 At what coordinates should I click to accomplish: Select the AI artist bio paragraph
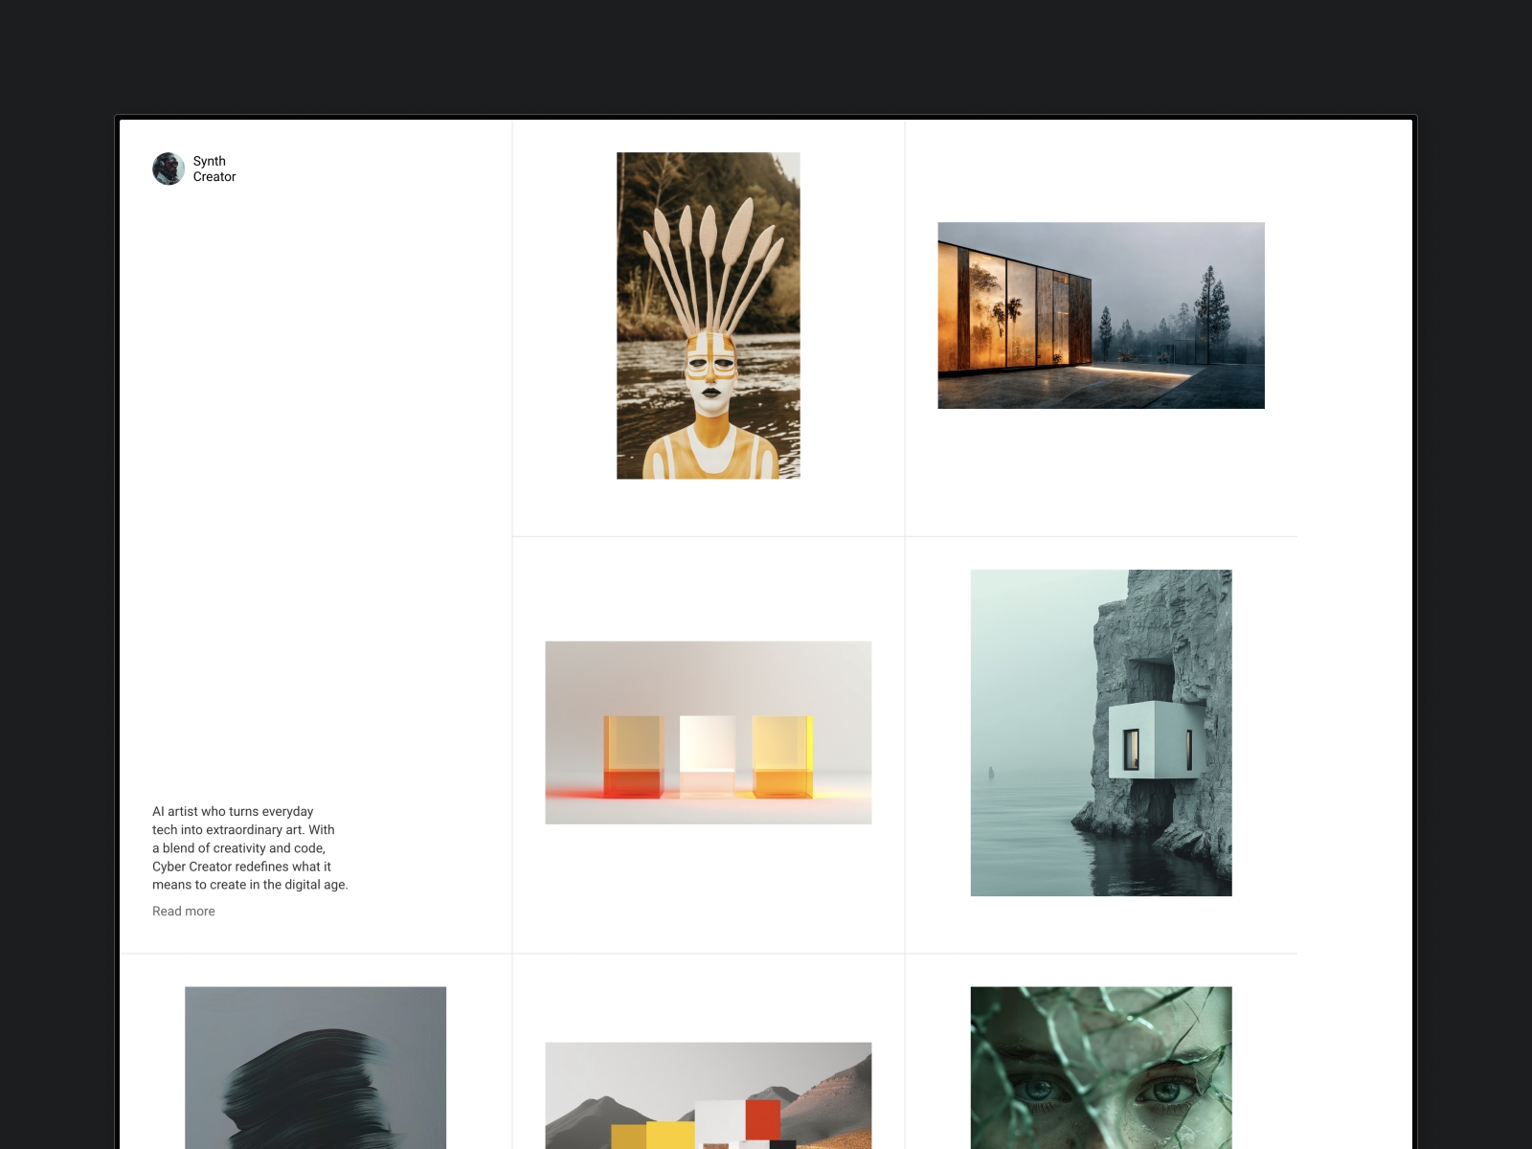250,847
